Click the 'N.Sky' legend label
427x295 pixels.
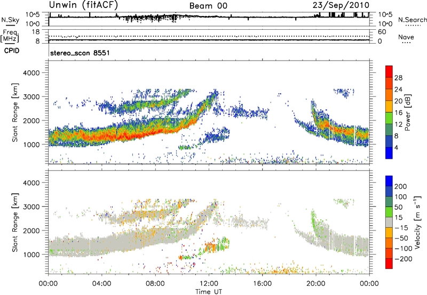point(10,20)
